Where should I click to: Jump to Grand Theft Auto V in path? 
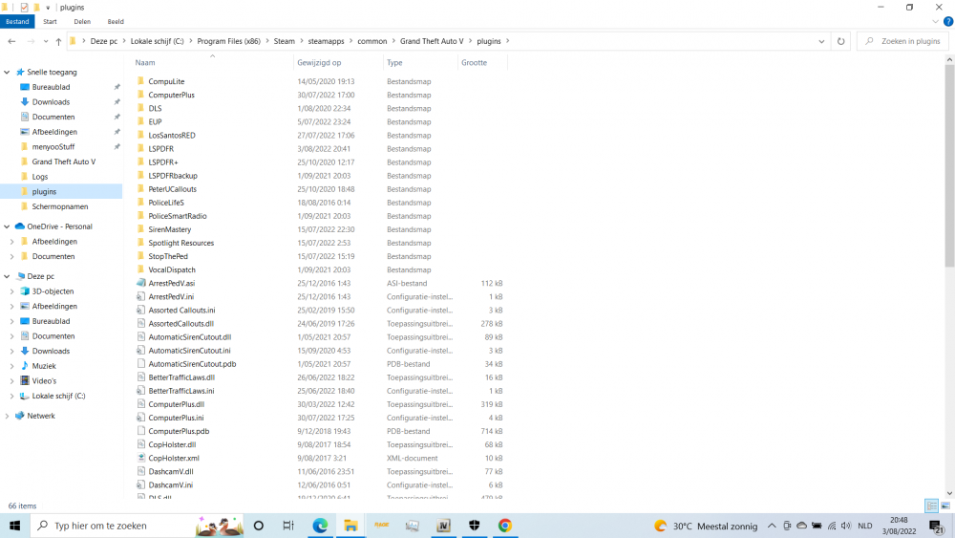tap(432, 41)
